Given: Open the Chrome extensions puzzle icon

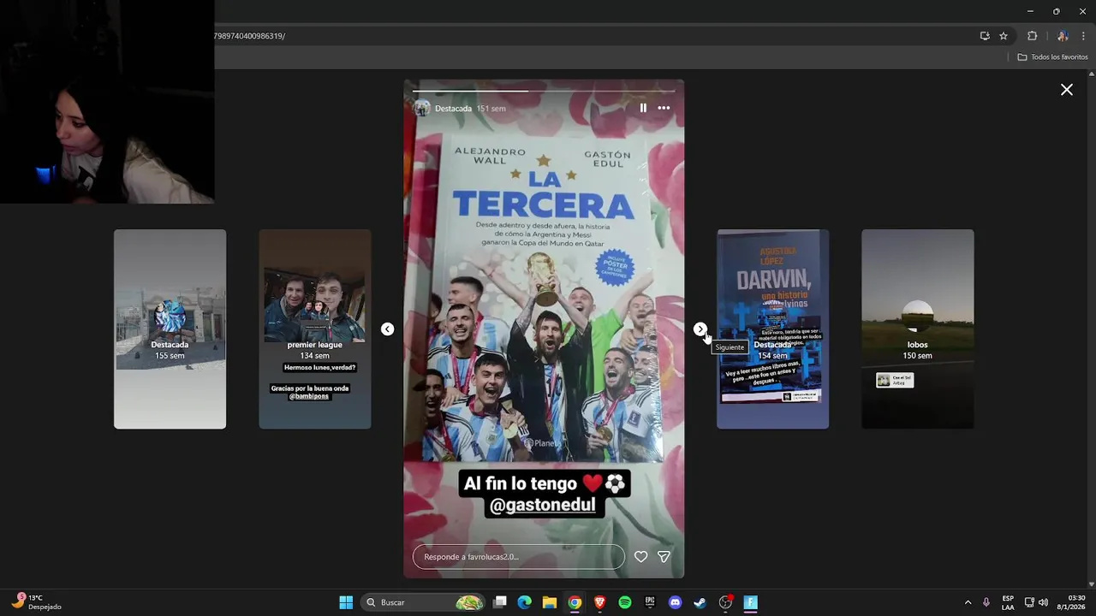Looking at the screenshot, I should 1032,36.
